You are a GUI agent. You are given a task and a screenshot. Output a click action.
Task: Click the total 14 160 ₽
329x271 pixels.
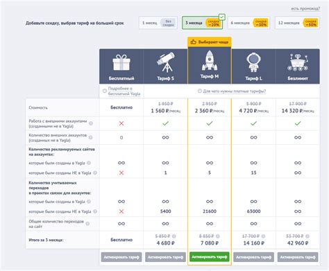pyautogui.click(x=254, y=243)
